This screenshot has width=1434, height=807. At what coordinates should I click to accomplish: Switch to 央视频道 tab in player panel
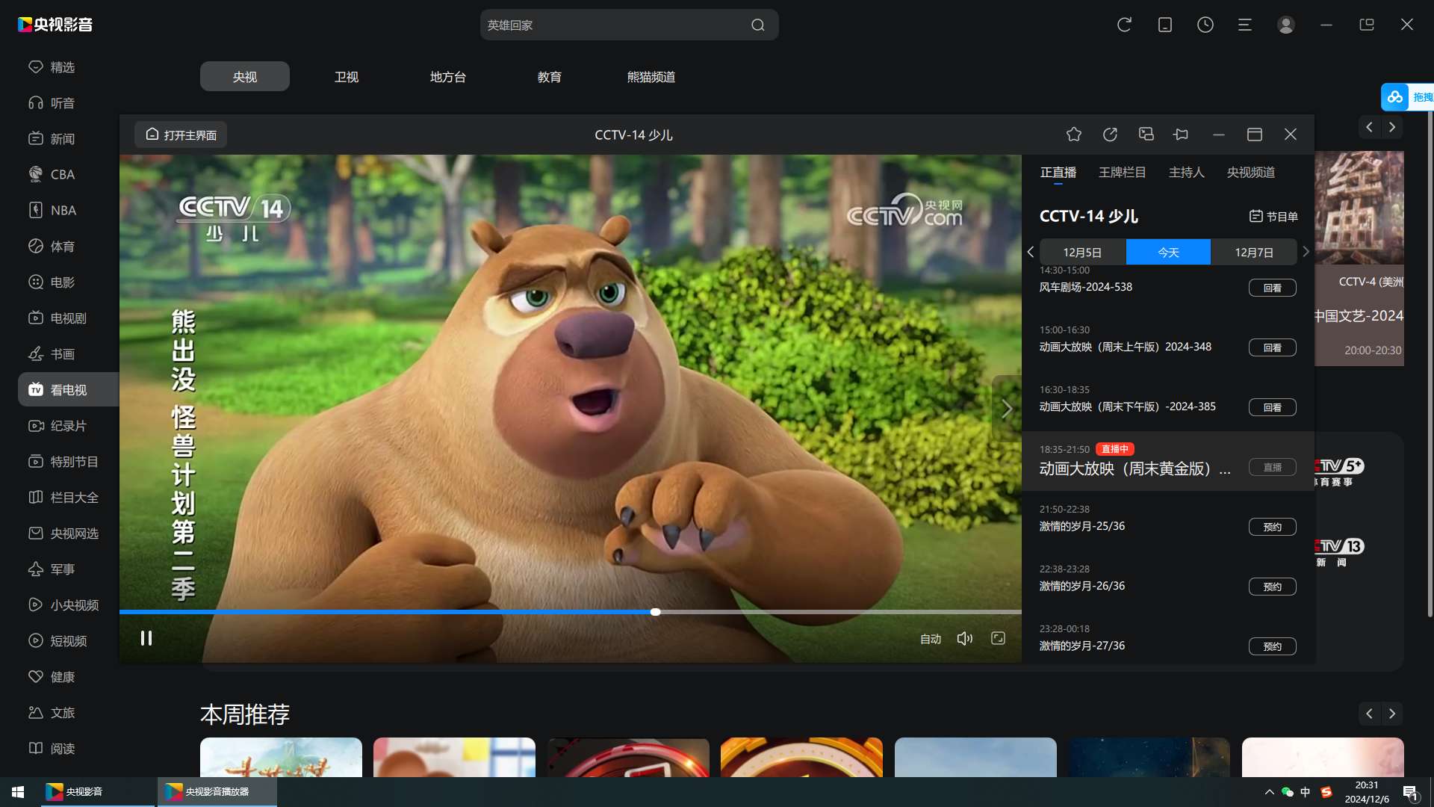(x=1250, y=173)
